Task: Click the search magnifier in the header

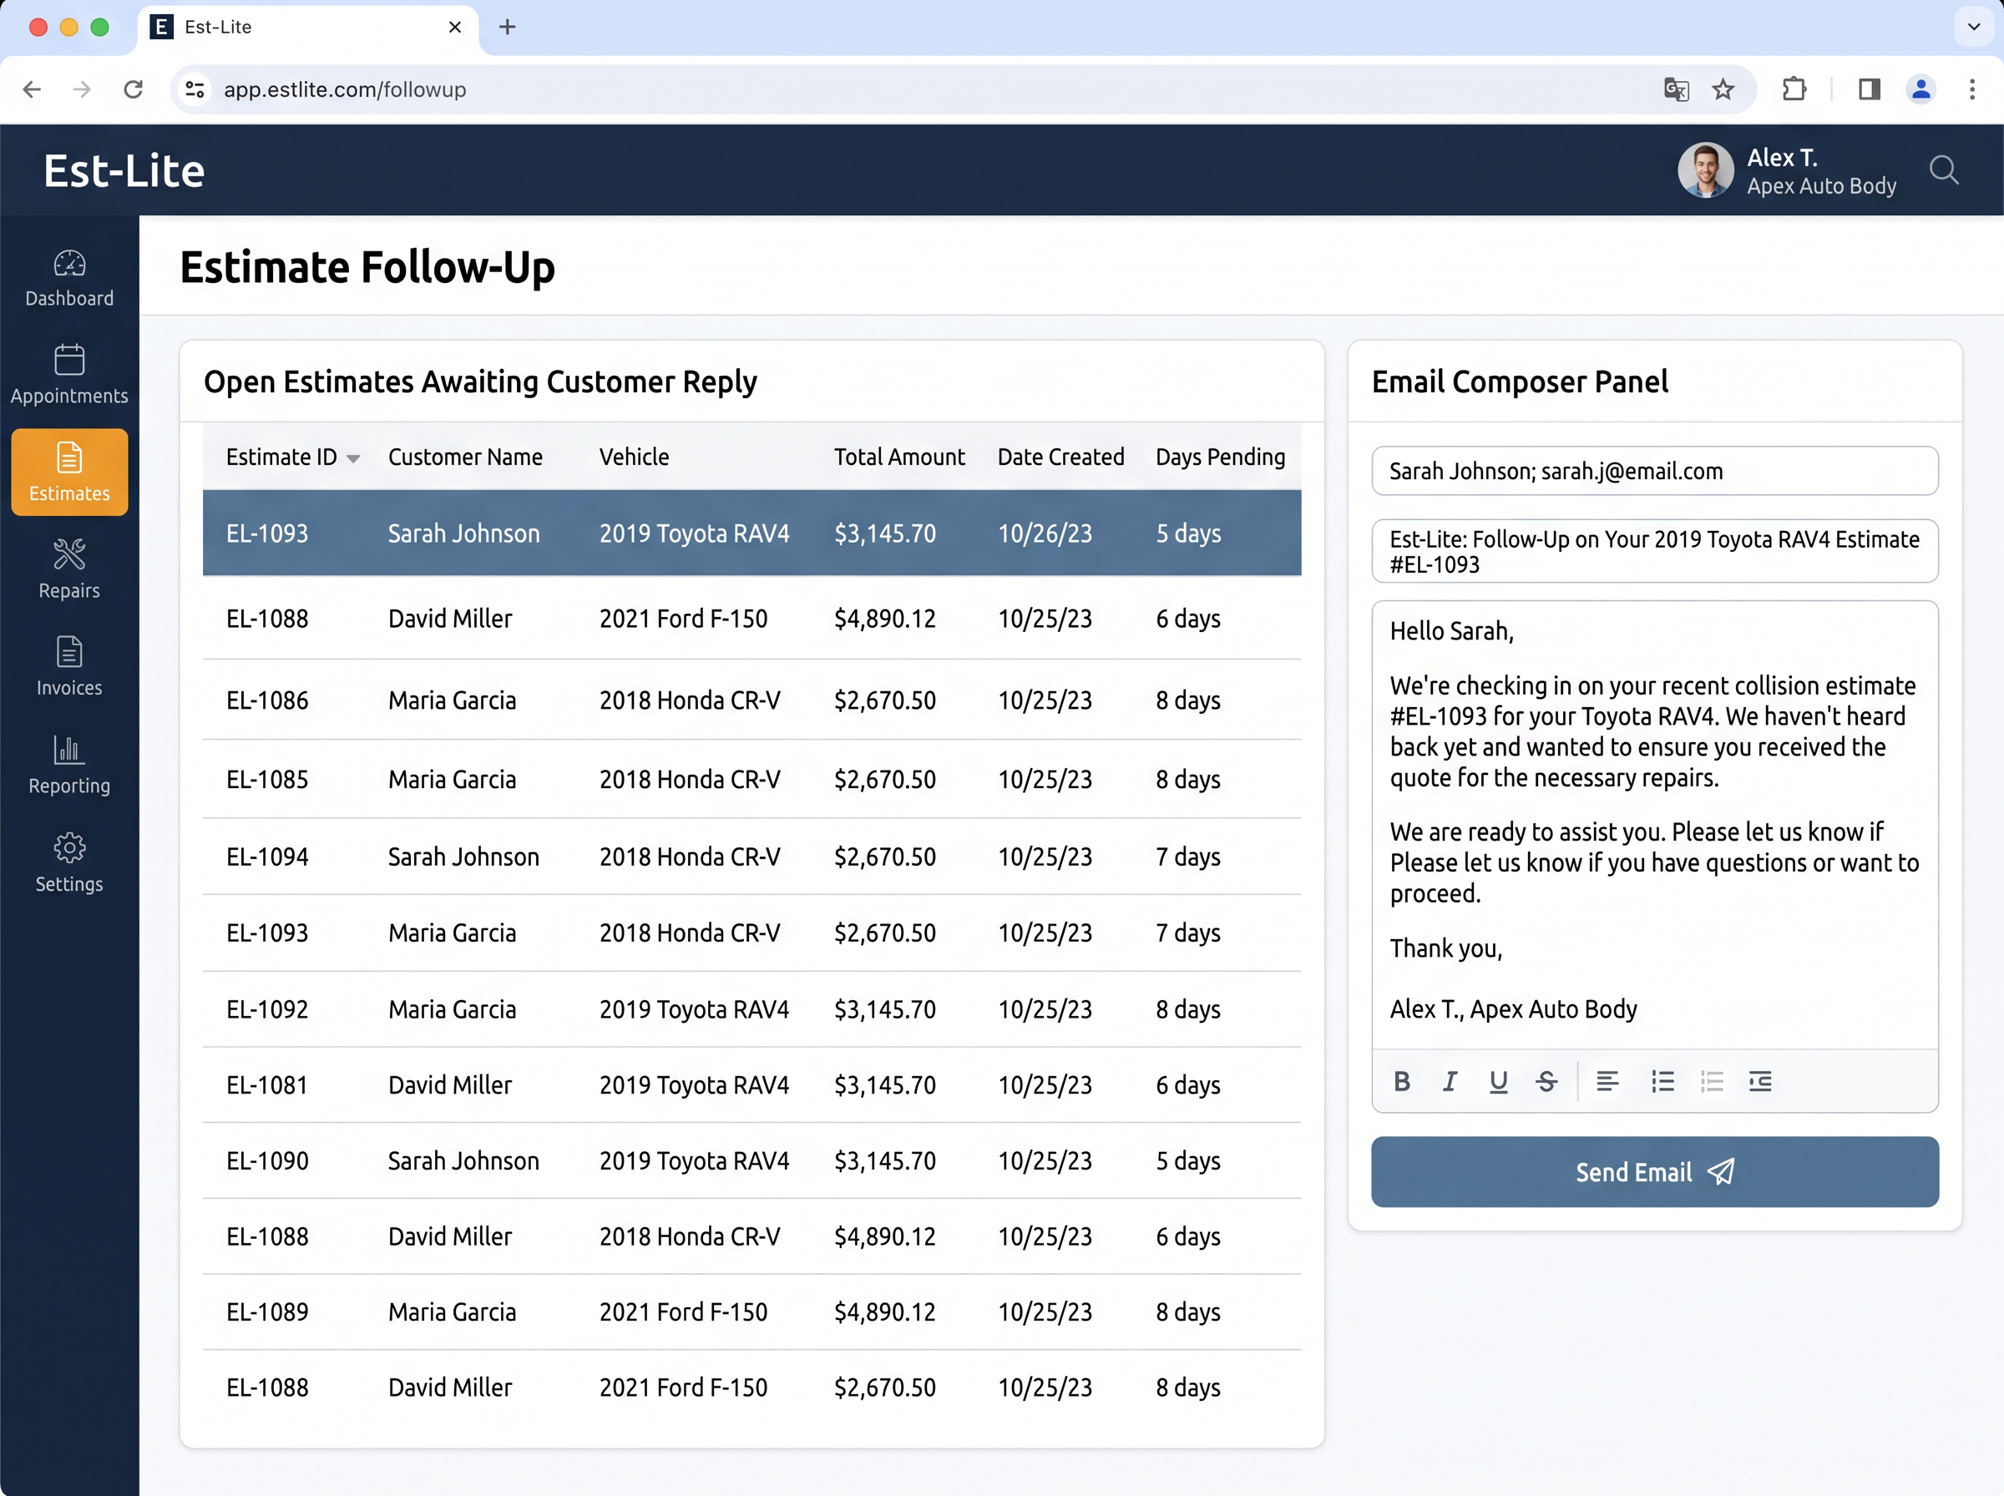Action: coord(1943,170)
